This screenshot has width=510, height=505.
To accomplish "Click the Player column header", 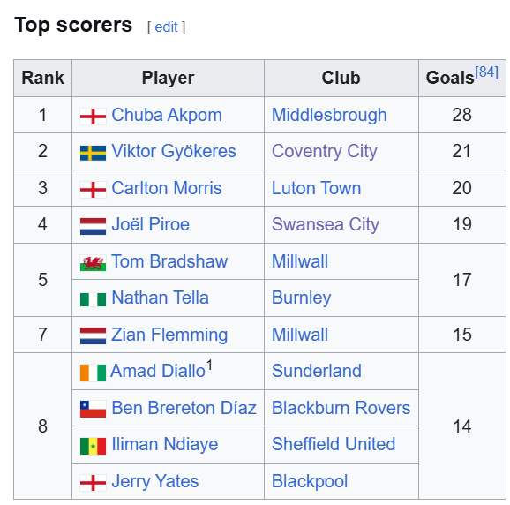I will tap(168, 78).
